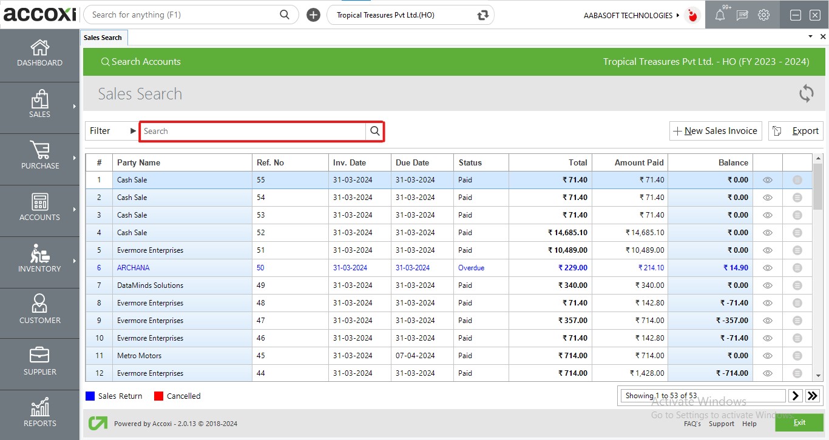Expand the Filter options arrow
Viewport: 829px width, 440px height.
(x=133, y=131)
